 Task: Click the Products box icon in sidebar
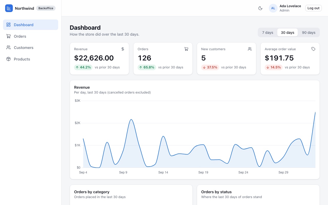(8, 59)
